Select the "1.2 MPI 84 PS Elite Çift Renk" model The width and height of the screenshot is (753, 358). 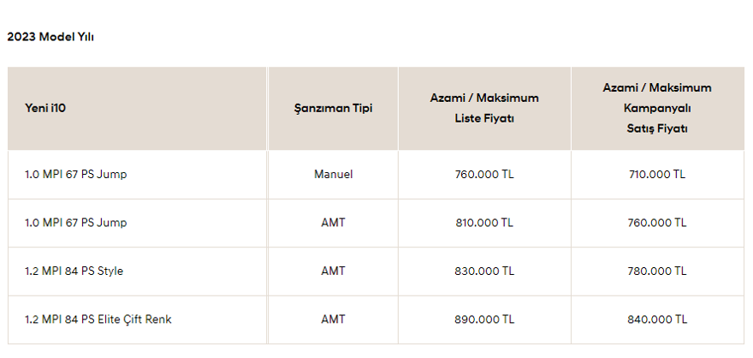(98, 319)
